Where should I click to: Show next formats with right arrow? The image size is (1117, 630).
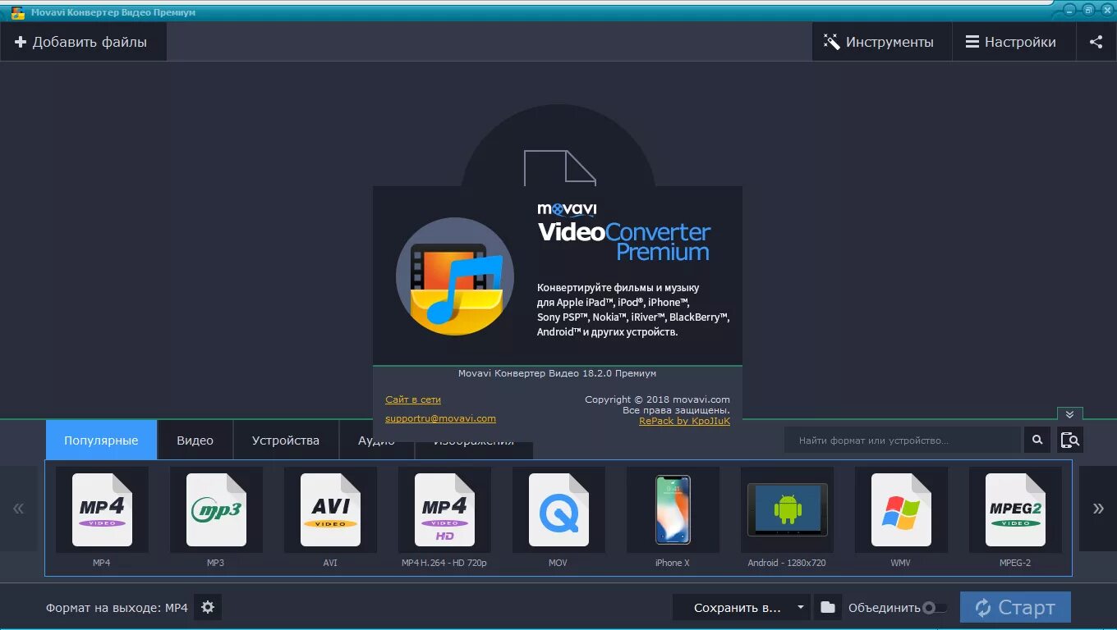point(1098,509)
